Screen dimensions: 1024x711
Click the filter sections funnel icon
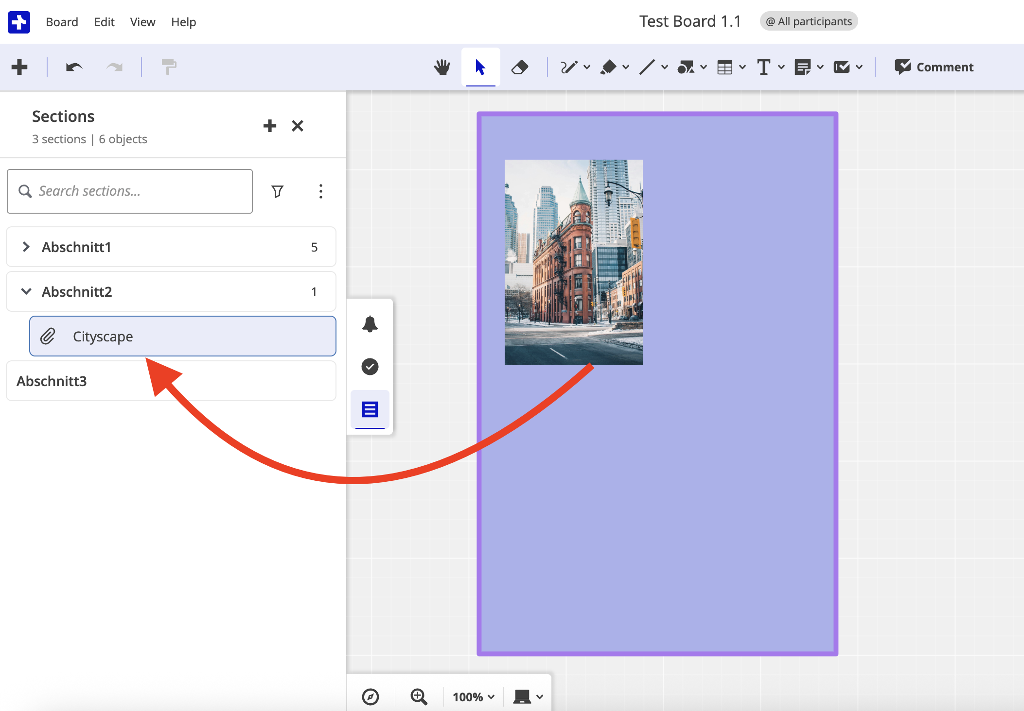click(277, 191)
